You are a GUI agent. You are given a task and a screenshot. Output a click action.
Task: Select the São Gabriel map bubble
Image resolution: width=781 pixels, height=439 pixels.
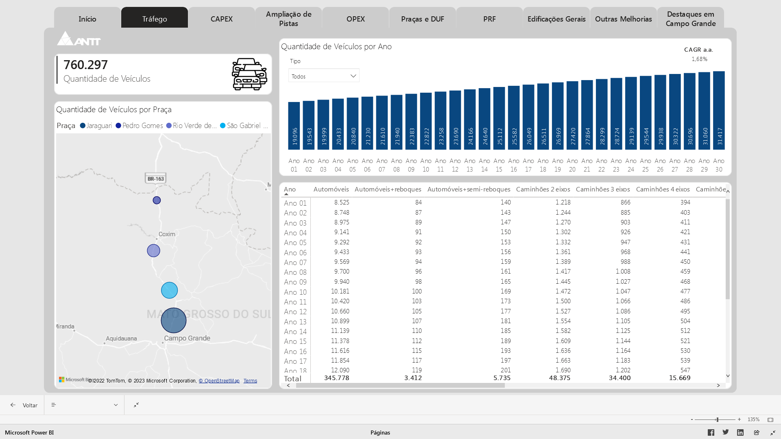[169, 290]
